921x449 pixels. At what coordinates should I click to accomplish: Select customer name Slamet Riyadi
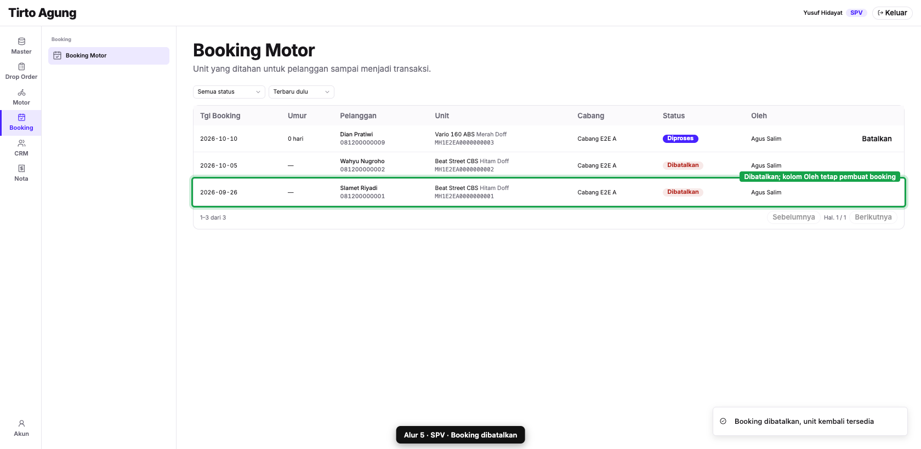point(359,188)
